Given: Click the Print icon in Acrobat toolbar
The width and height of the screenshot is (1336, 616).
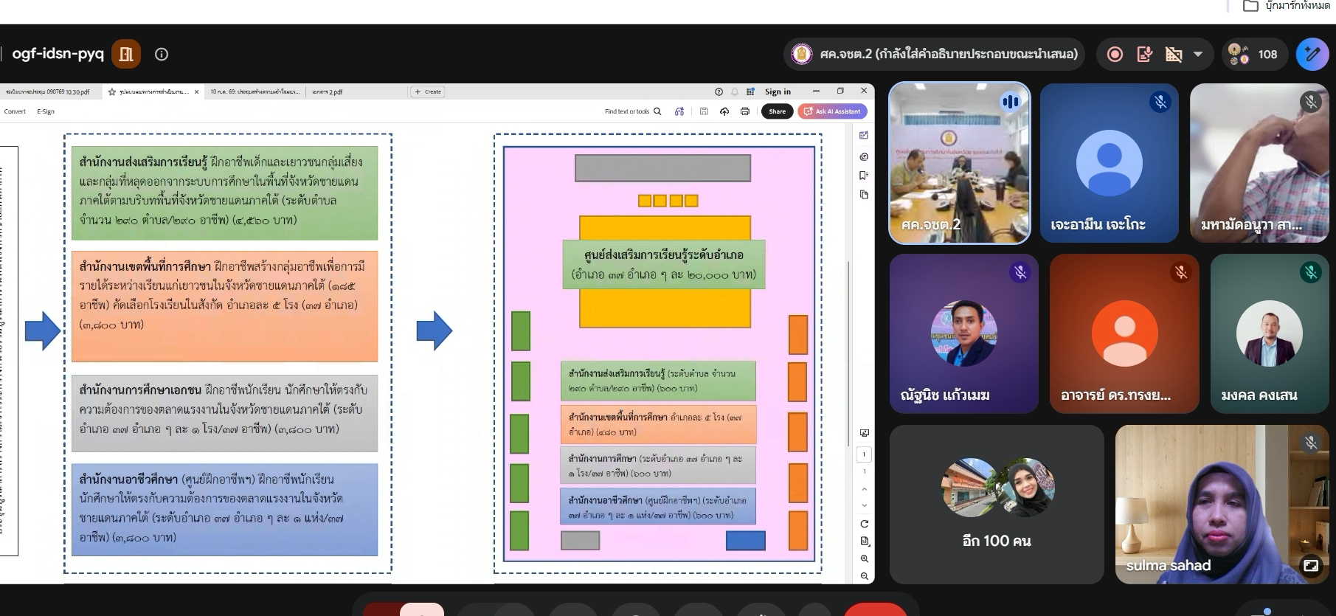Looking at the screenshot, I should click(745, 111).
